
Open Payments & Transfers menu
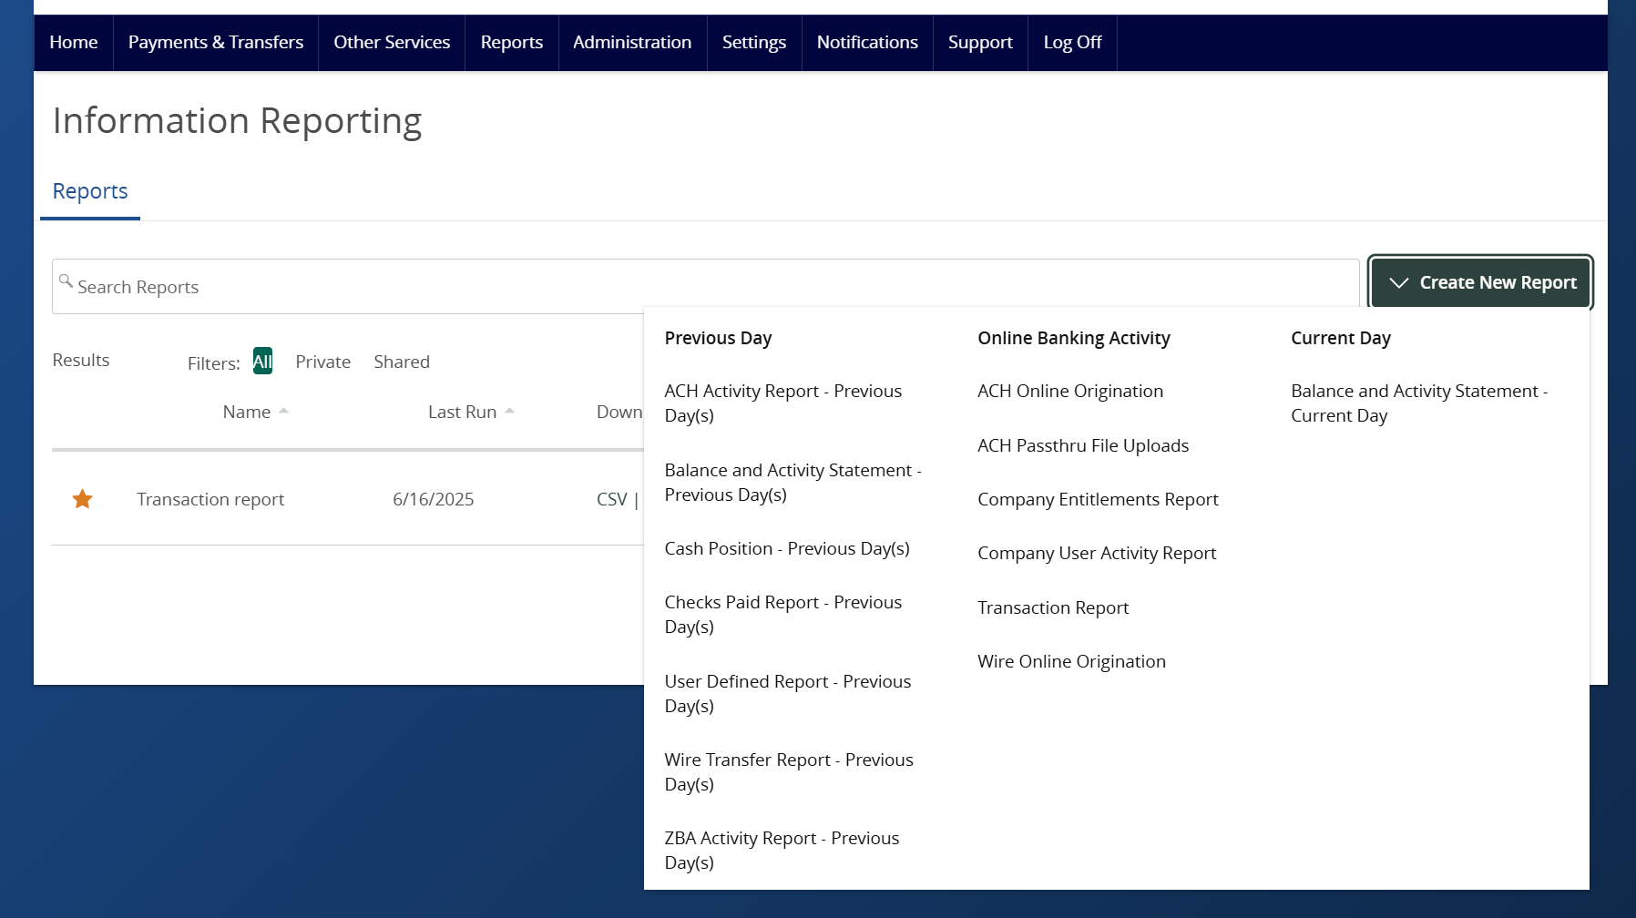[x=216, y=43]
